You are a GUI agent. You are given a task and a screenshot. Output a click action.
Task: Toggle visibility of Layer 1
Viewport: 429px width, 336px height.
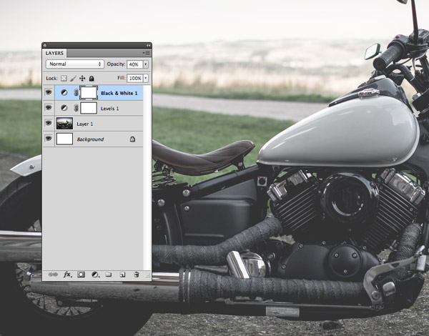49,124
